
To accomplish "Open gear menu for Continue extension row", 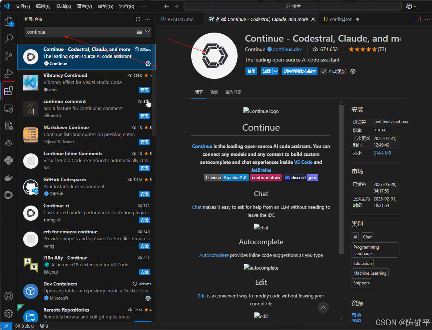I will tap(148, 64).
